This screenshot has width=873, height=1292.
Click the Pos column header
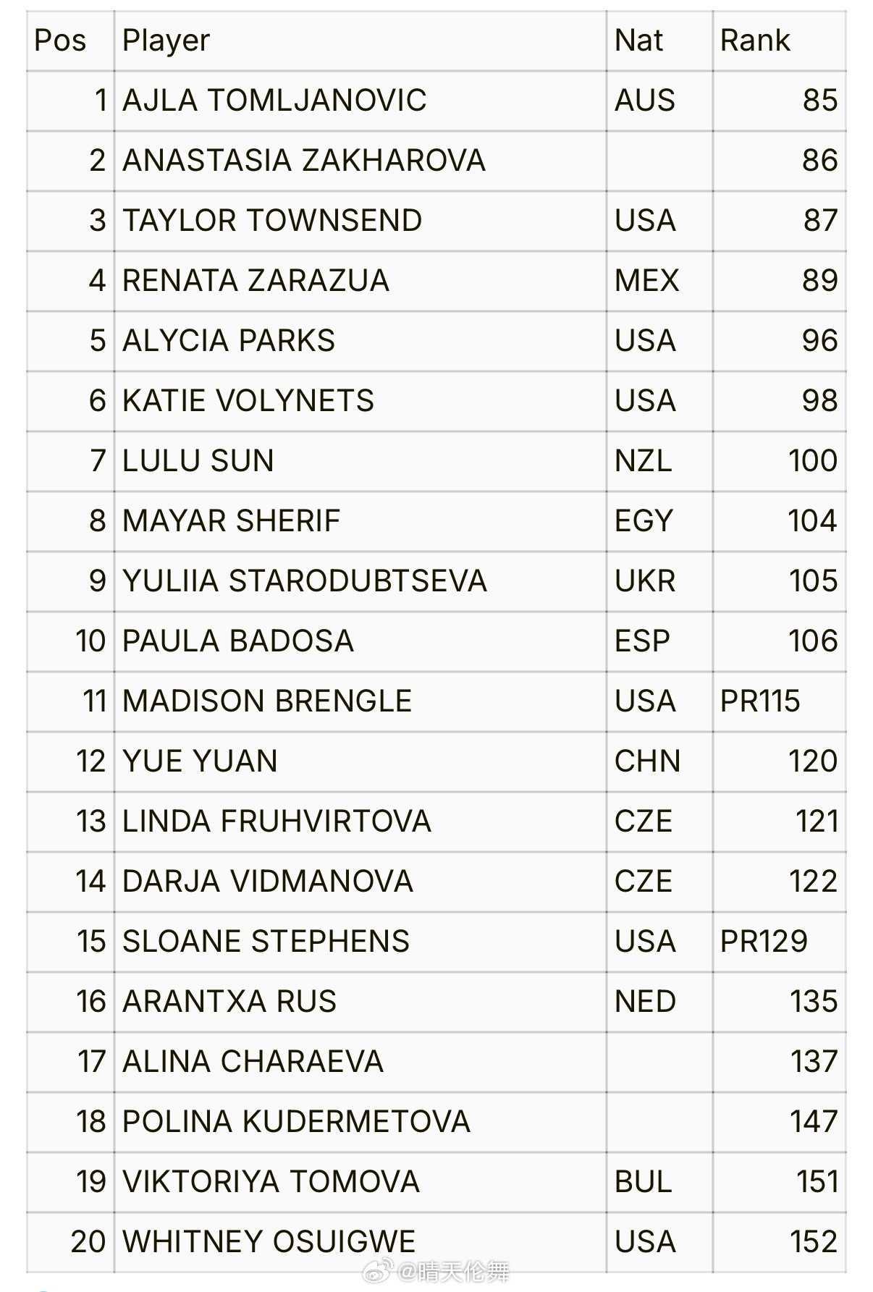coord(60,41)
